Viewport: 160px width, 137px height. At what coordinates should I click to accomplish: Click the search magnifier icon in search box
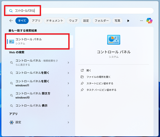[x=11, y=11]
